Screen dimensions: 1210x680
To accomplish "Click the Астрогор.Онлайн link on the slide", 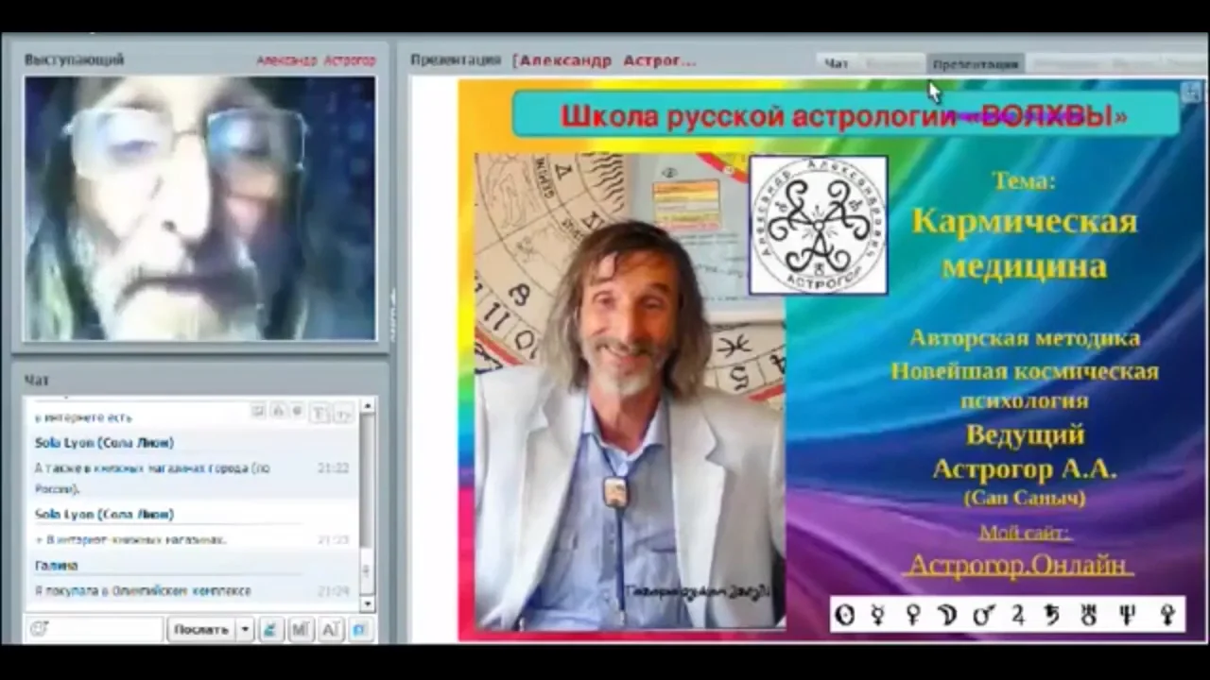I will click(x=1018, y=565).
